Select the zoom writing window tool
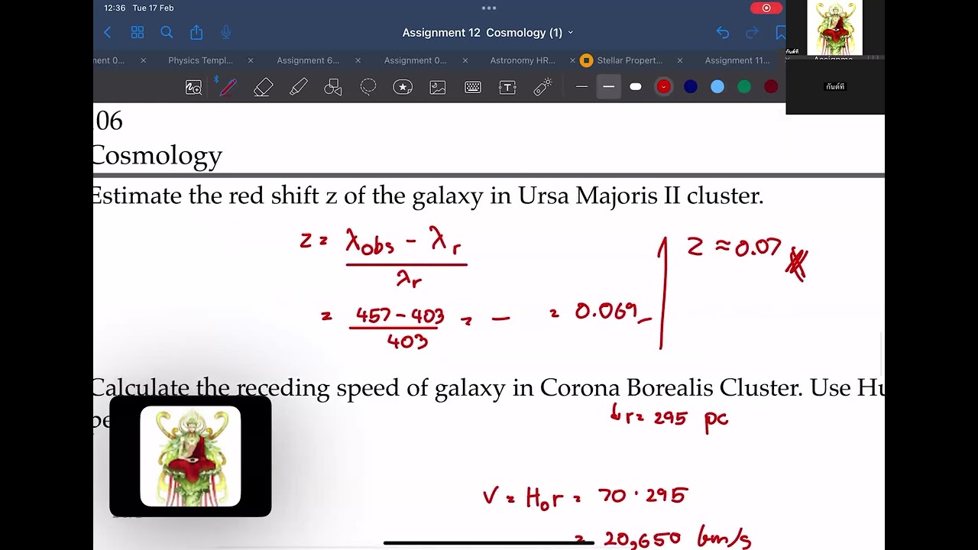978x550 pixels. tap(193, 87)
